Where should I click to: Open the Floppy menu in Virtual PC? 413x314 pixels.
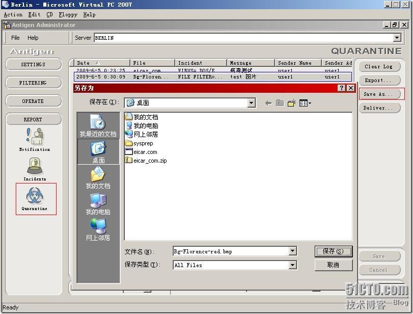(x=68, y=15)
